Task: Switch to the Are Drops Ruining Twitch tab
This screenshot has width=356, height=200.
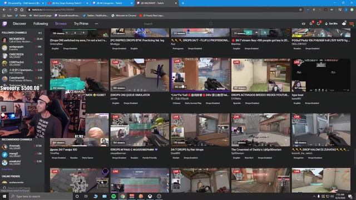Action: click(x=68, y=3)
